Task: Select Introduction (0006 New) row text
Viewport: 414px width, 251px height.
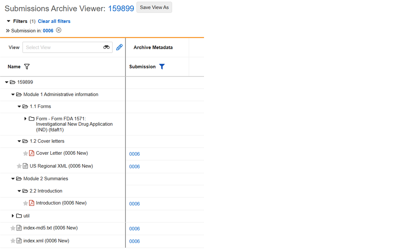Action: pyautogui.click(x=61, y=203)
